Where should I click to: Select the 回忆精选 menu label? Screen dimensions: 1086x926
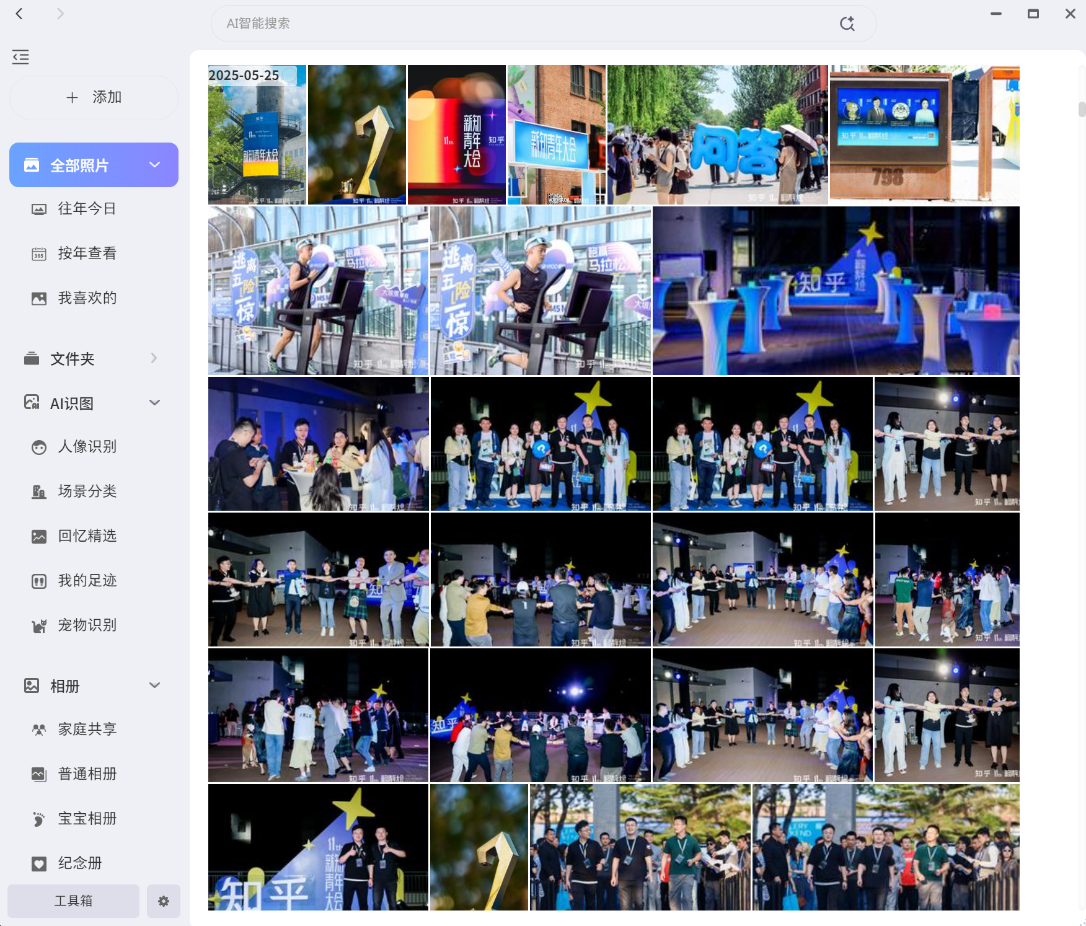click(x=87, y=536)
